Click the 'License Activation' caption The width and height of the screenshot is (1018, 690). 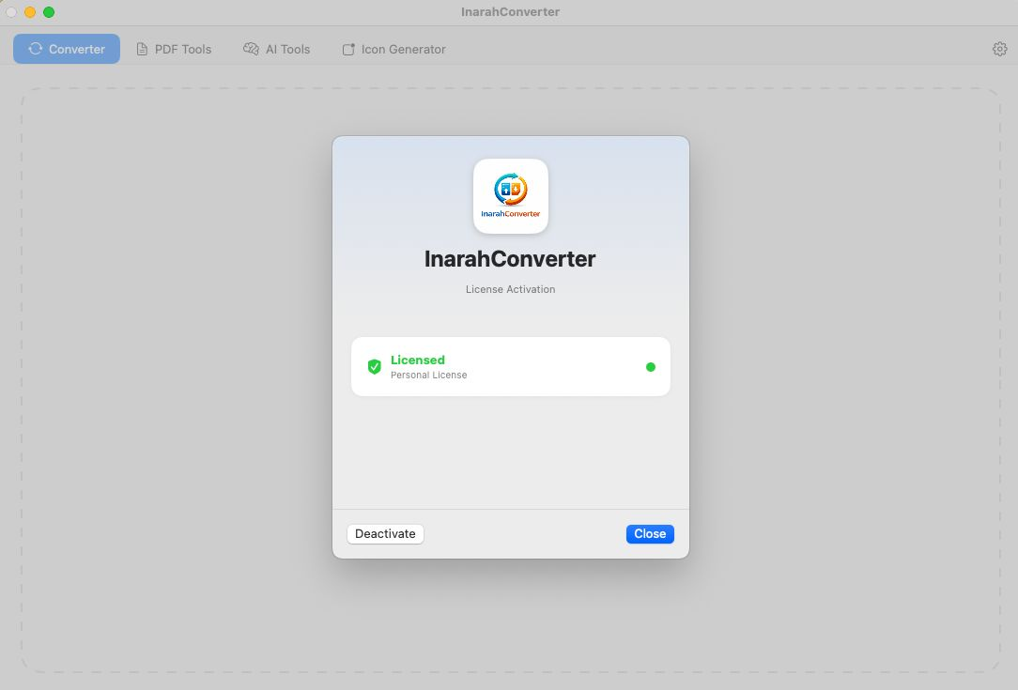(x=510, y=289)
